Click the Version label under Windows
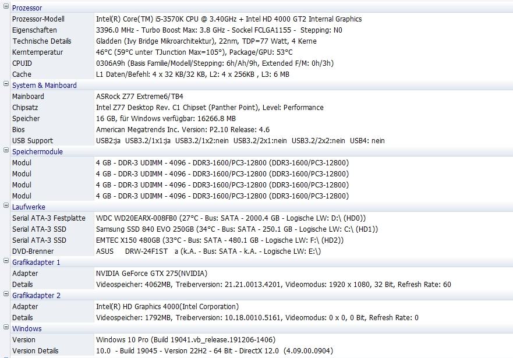This screenshot has width=513, height=358. point(23,340)
